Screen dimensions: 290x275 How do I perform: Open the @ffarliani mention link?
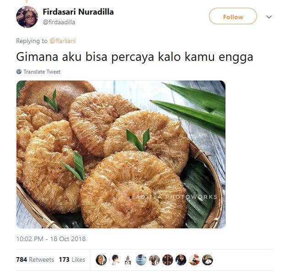point(62,41)
